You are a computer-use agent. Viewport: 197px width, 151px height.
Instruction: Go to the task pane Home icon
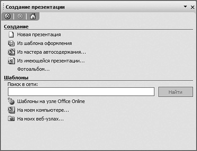33,17
